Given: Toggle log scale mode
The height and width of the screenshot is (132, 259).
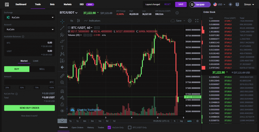Looking at the screenshot, I should click(x=181, y=121).
